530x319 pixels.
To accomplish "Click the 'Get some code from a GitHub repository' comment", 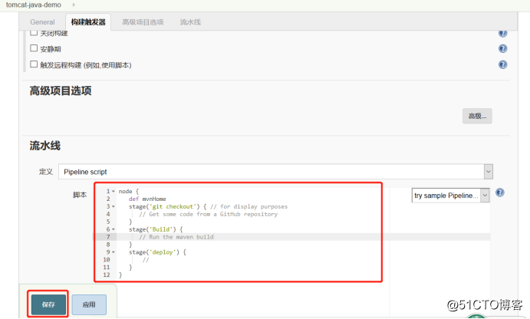I will [208, 214].
